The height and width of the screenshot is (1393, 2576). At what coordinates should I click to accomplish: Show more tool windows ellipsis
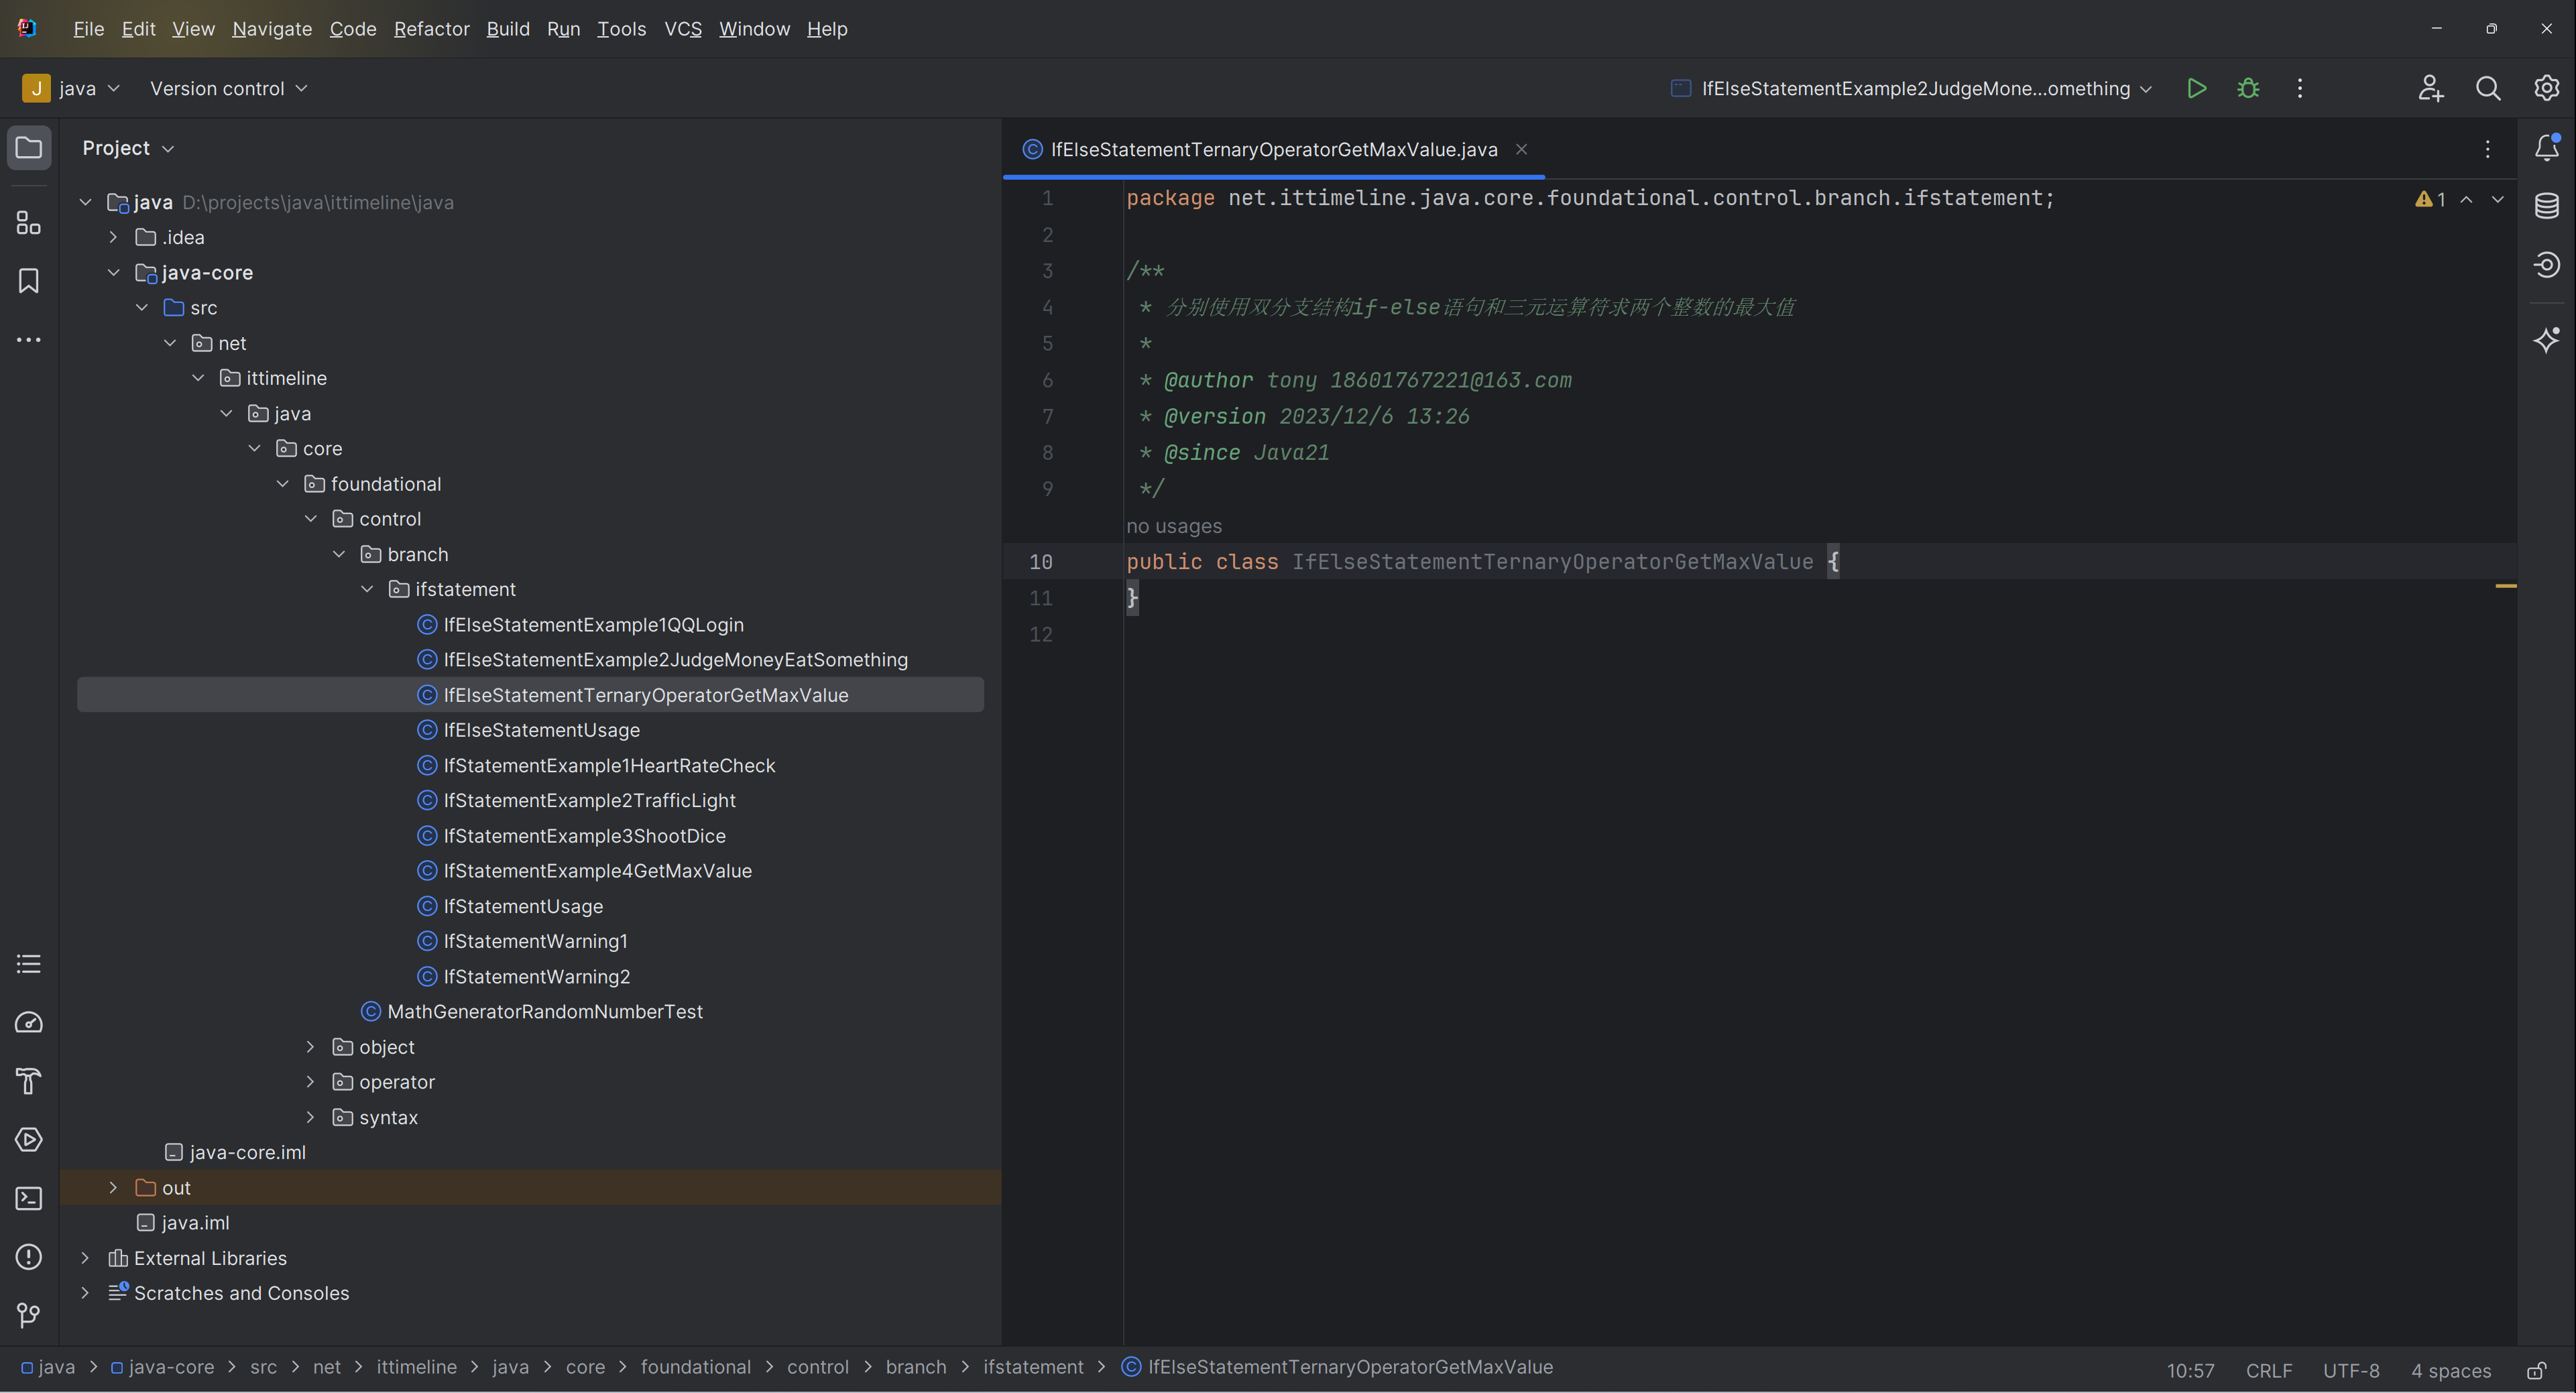(x=29, y=340)
